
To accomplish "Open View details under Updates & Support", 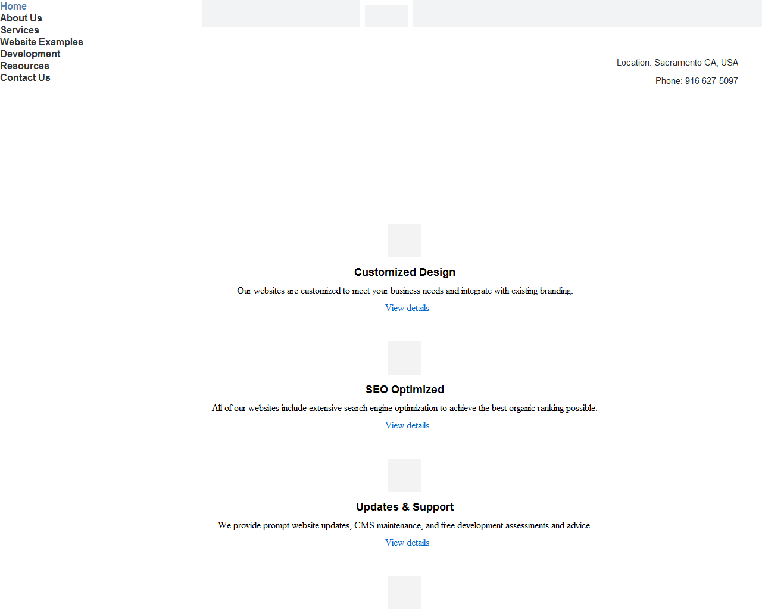I will coord(407,543).
